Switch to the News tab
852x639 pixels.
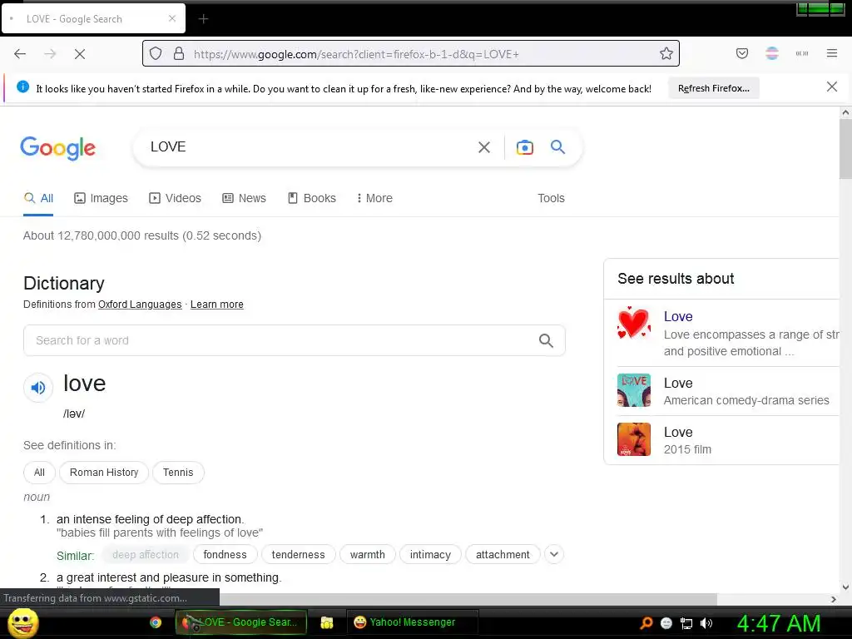(x=244, y=198)
